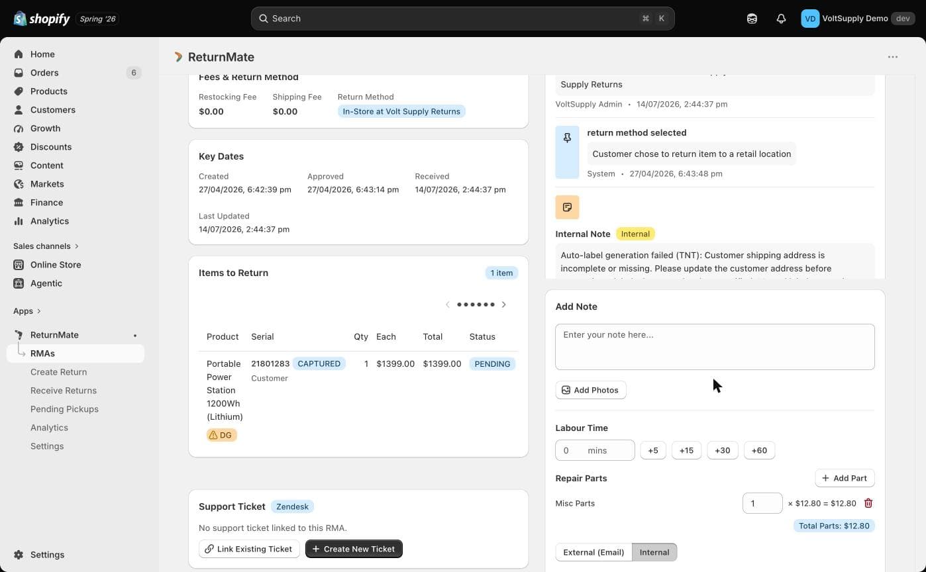Open the VoltSupply Demo account menu
The width and height of the screenshot is (926, 572).
point(858,19)
